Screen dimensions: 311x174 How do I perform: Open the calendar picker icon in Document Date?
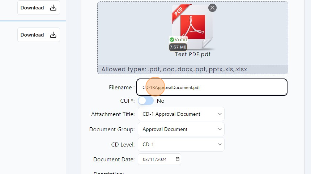[x=177, y=159]
